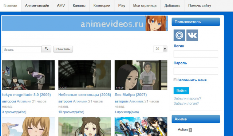Click the Небесные скитальцы (2008) title link
This screenshot has width=233, height=136.
pyautogui.click(x=84, y=95)
